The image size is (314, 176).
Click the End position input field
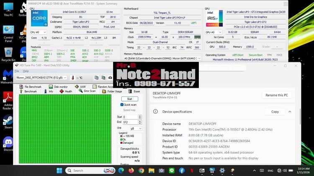130,122
